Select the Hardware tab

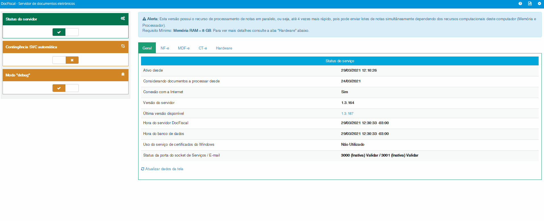(x=224, y=48)
